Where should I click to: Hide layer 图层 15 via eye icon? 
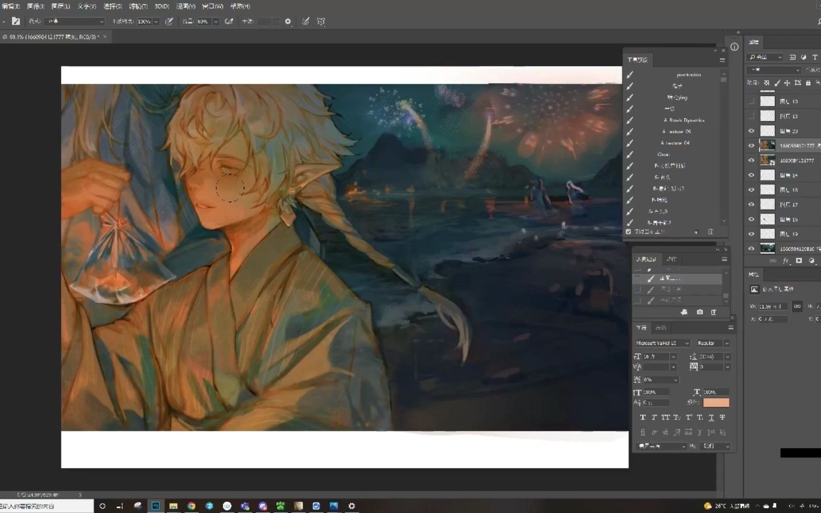(x=751, y=219)
